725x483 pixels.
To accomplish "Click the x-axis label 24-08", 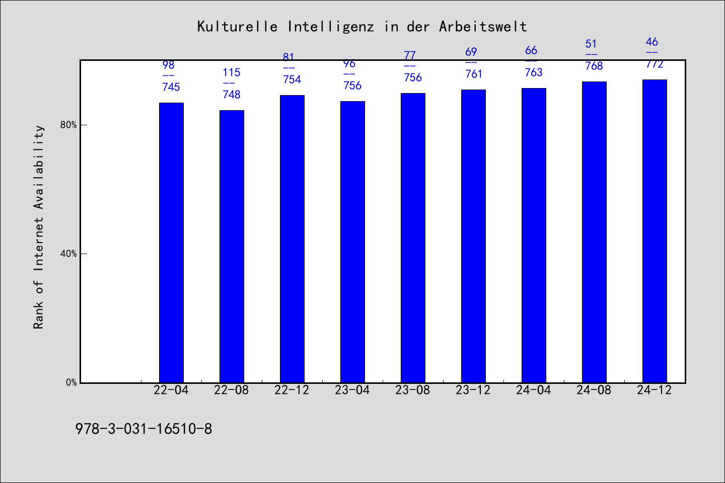I will [x=594, y=390].
